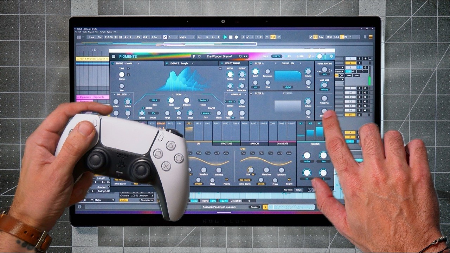
Task: Open the LFO modulation tab
Action: point(199,143)
